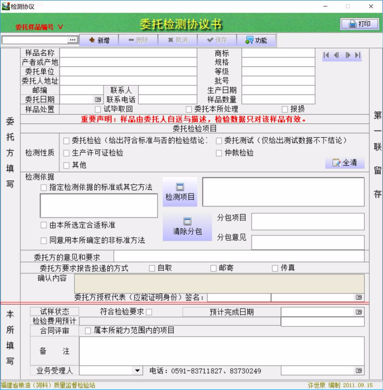This screenshot has height=390, width=383.
Task: Click the 委托单位 input field
Action: 129,71
